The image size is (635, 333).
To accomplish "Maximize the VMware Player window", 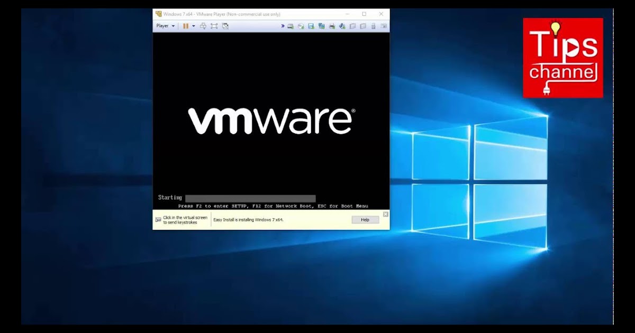I will [x=364, y=14].
